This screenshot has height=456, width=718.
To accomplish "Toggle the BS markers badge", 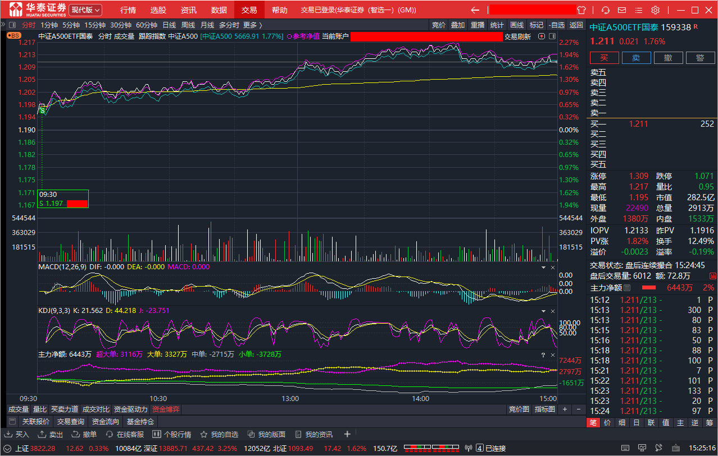I will [x=13, y=35].
